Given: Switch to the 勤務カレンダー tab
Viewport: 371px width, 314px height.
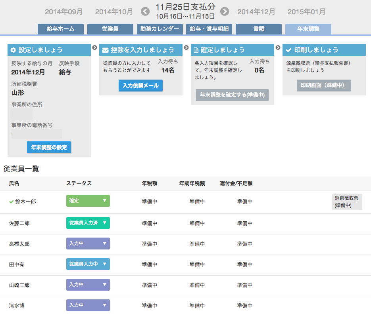Looking at the screenshot, I should point(159,29).
